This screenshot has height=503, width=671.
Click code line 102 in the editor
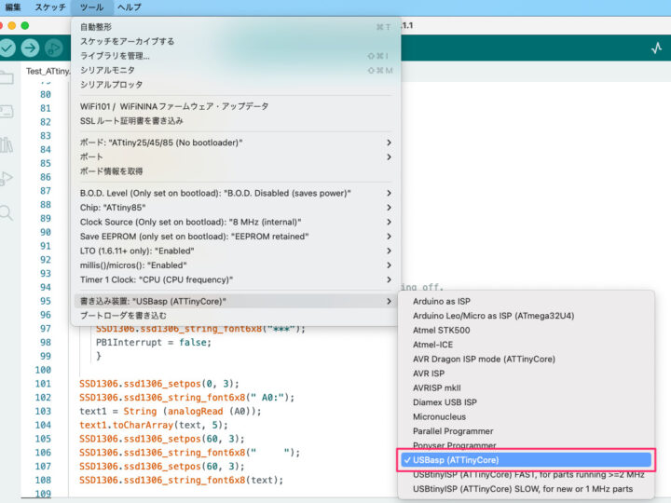tap(186, 397)
